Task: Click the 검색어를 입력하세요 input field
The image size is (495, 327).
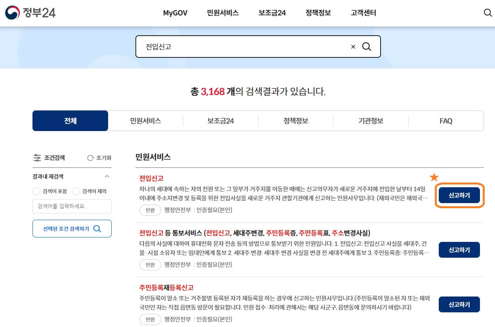Action: (x=72, y=206)
